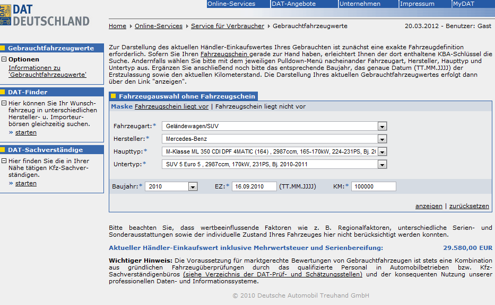The width and height of the screenshot is (495, 305).
Task: Click the KM mileage input field
Action: point(374,186)
